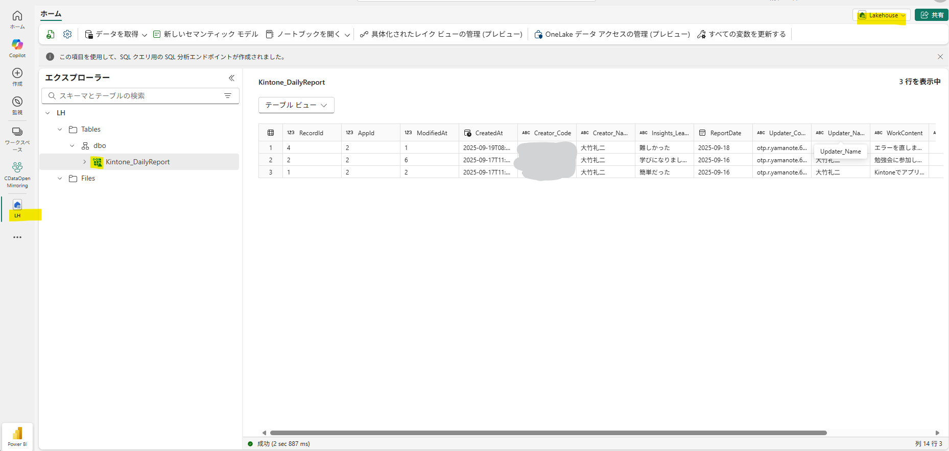Select the ホーム tab
The image size is (949, 451).
coord(51,14)
